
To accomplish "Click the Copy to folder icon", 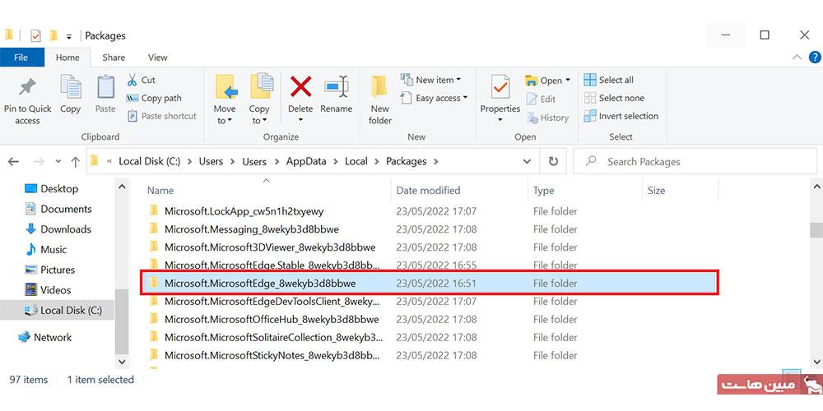I will pyautogui.click(x=261, y=86).
